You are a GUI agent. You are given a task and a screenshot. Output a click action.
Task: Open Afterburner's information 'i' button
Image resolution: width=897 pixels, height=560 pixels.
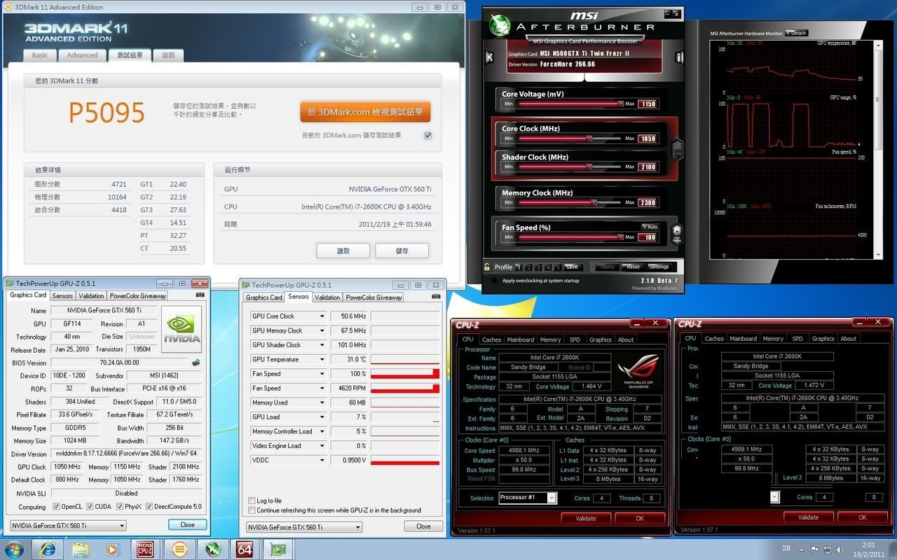click(x=679, y=57)
